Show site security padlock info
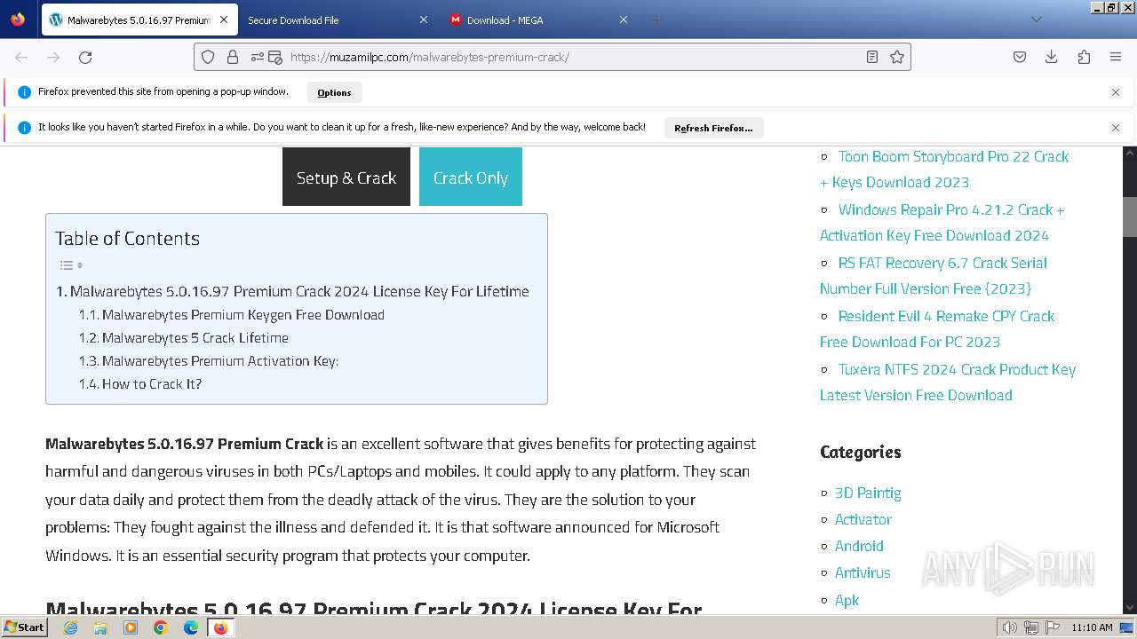Screen dimensions: 1137x639 233,57
